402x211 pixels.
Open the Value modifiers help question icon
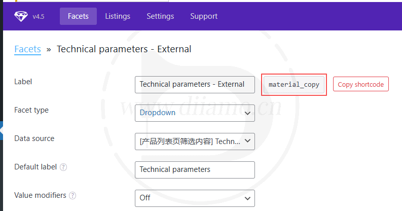(72, 196)
